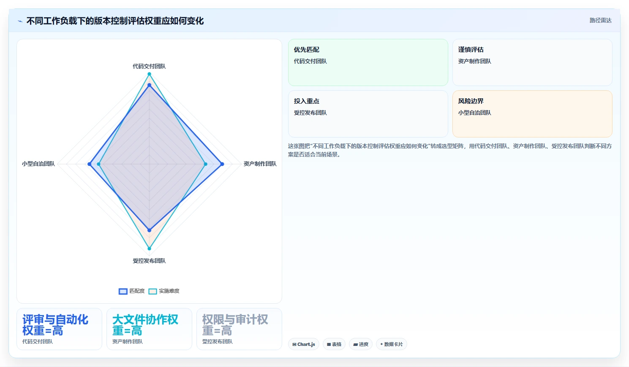Viewport: 629px width, 367px height.
Task: Click the 大文件协作权重=高 stat card
Action: point(149,329)
